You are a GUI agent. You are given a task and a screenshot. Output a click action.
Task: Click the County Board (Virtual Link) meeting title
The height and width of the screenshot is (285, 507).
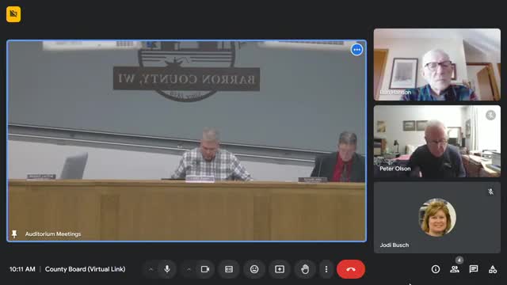point(85,269)
